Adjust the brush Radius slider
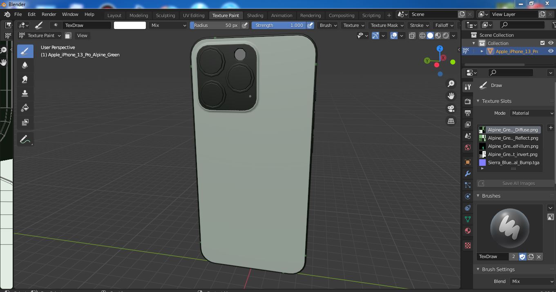The height and width of the screenshot is (292, 556). click(x=215, y=25)
